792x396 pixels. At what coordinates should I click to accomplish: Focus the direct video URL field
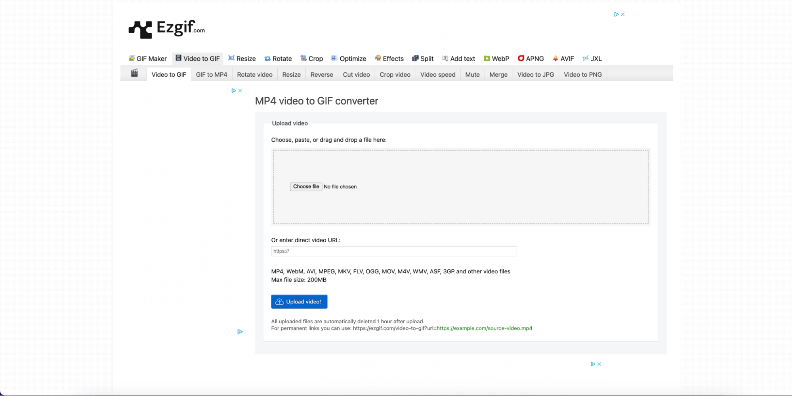(394, 251)
